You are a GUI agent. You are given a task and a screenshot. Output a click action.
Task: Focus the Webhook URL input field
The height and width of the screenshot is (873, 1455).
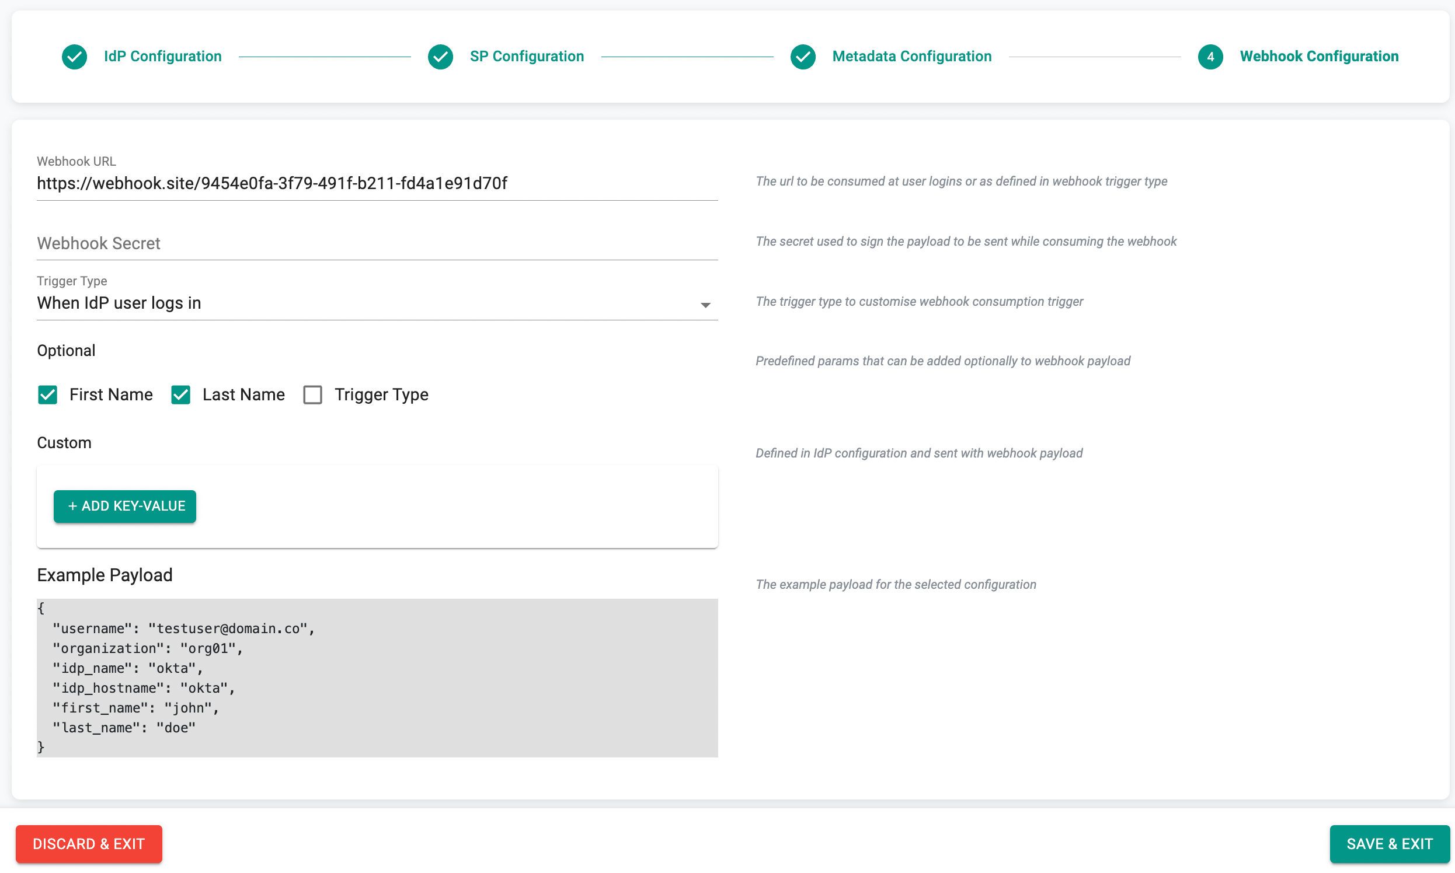coord(377,184)
